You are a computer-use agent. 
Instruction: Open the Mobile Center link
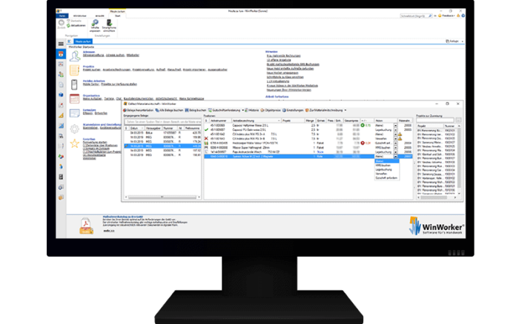[x=90, y=84]
